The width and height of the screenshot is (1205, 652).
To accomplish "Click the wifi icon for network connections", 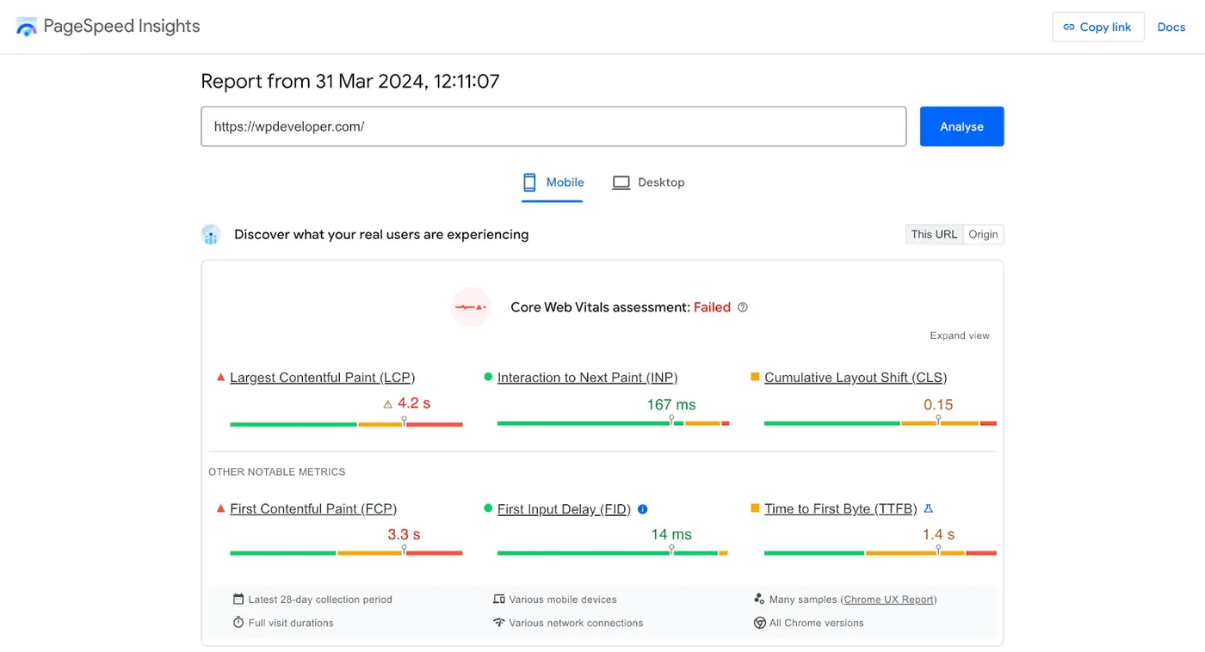I will pyautogui.click(x=498, y=622).
